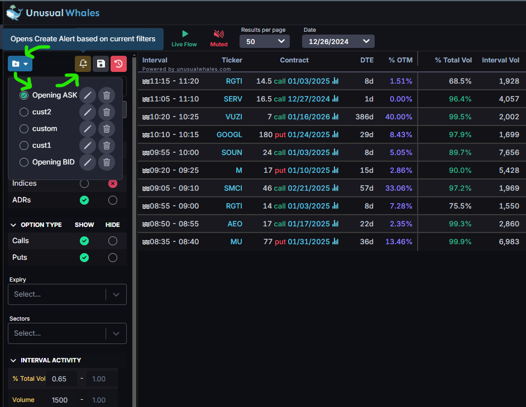This screenshot has height=407, width=526.
Task: Sort by Interval Vol column header
Action: [x=500, y=60]
